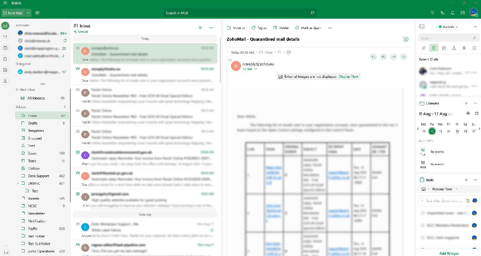Open the Drafts folder
Viewport: 481px width, 256px height.
42,123
